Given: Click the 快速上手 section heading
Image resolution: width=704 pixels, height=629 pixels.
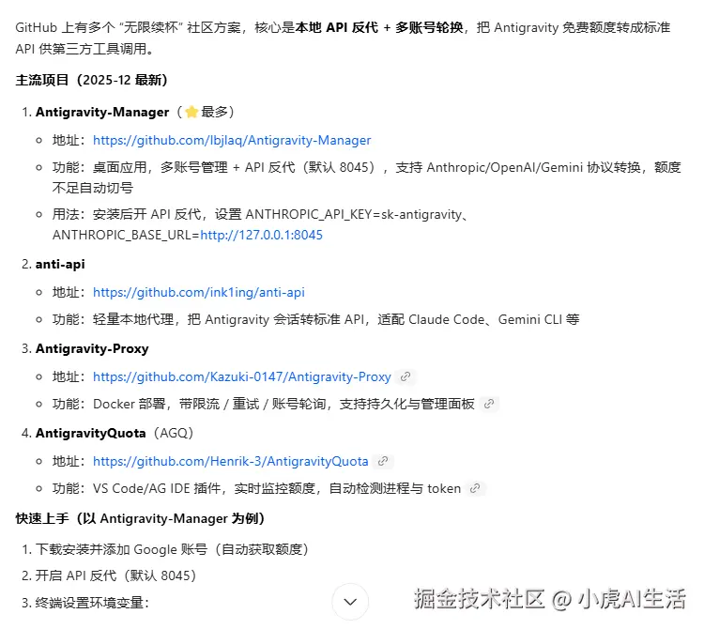Looking at the screenshot, I should 140,518.
